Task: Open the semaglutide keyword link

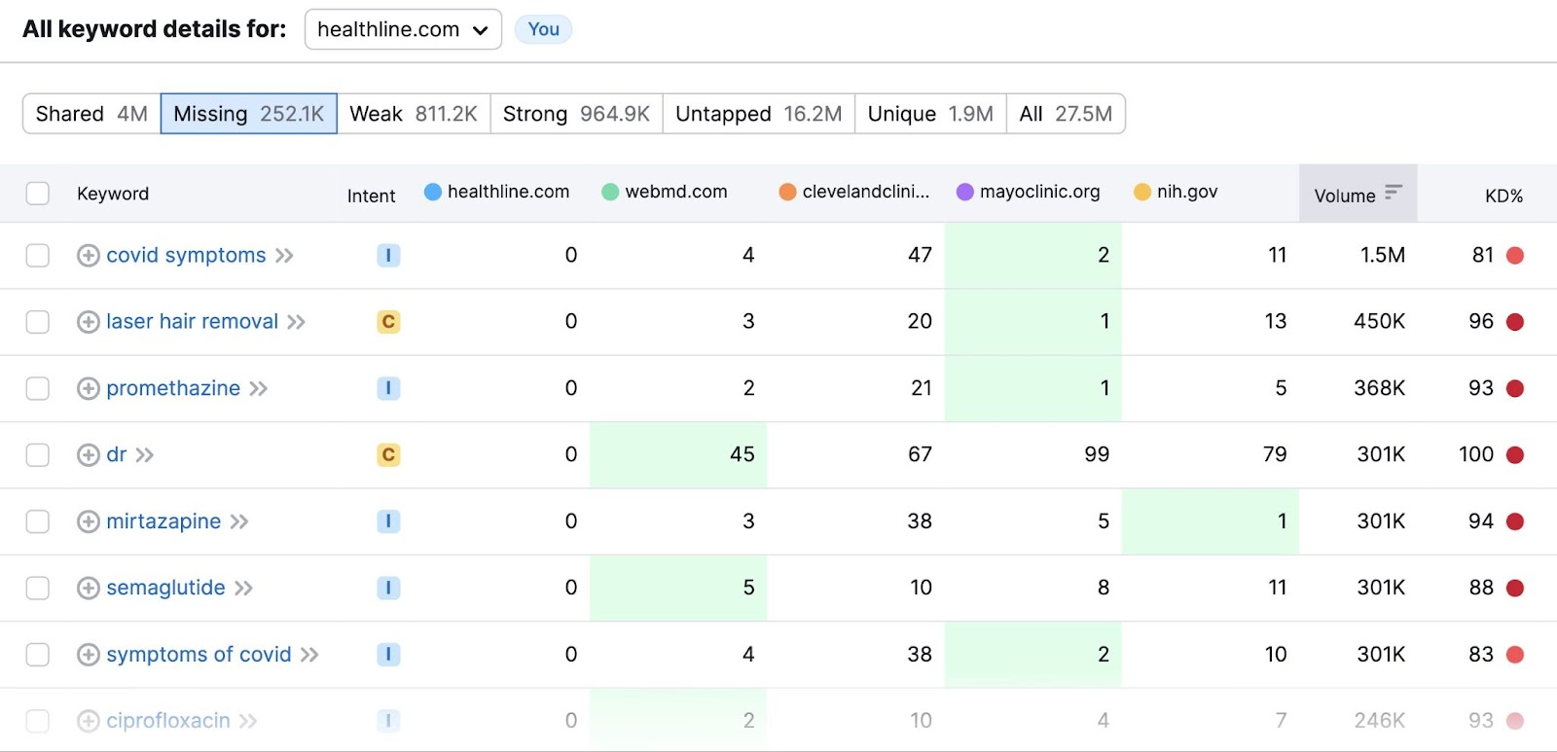Action: pyautogui.click(x=165, y=588)
